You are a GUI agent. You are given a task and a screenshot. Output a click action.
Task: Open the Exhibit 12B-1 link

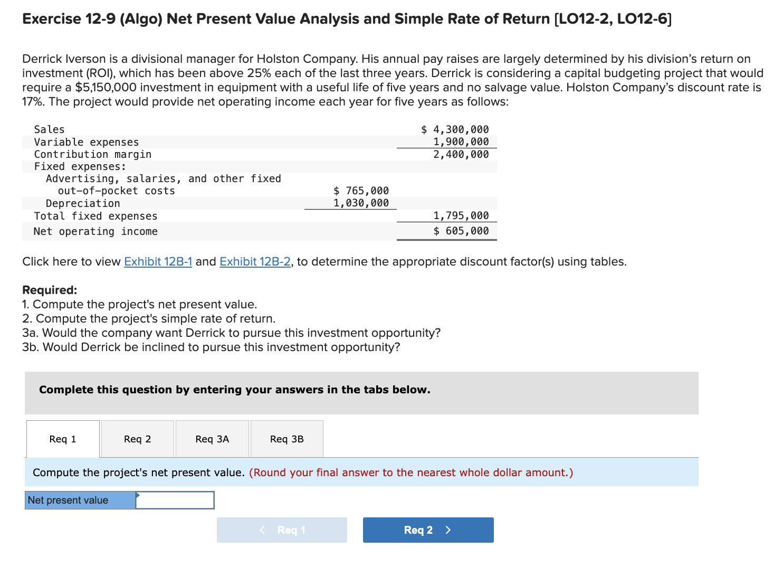click(158, 261)
